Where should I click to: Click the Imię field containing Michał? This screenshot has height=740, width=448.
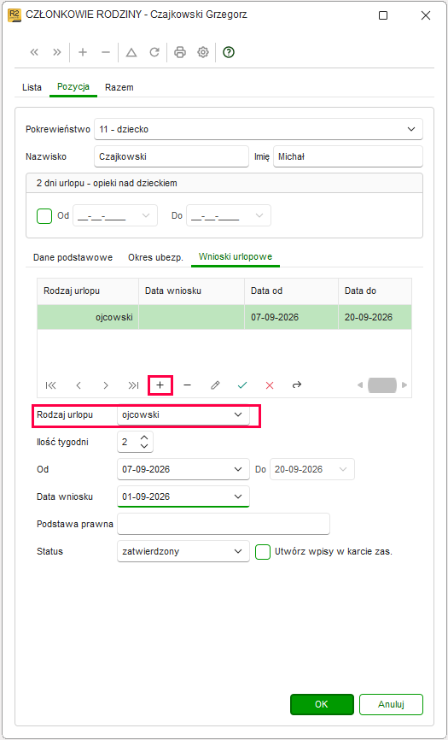348,156
